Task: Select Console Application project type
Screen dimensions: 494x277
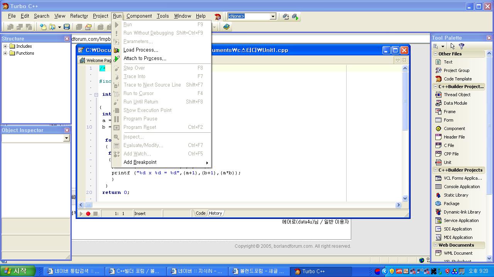Action: 462,187
